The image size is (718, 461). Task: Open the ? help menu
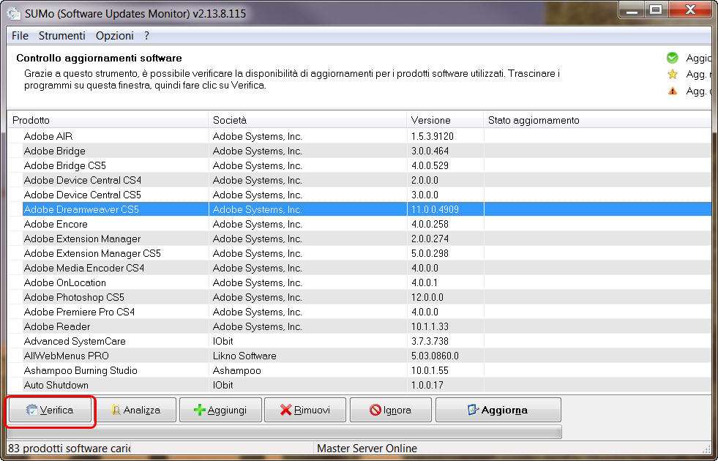coord(146,35)
